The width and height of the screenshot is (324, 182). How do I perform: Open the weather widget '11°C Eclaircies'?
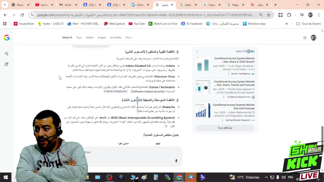(x=244, y=177)
